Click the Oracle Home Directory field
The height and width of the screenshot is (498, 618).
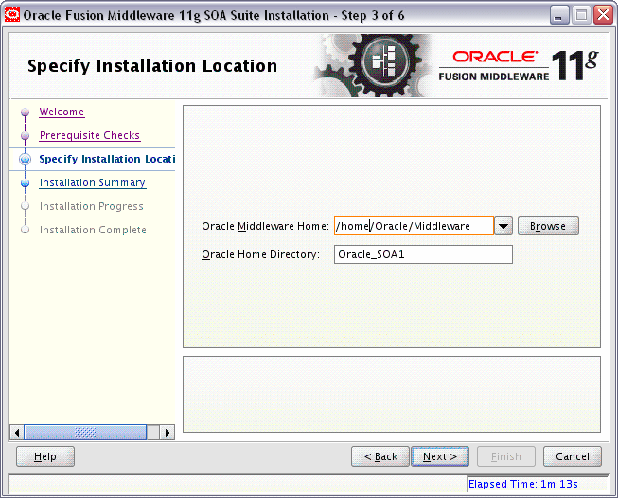[423, 254]
